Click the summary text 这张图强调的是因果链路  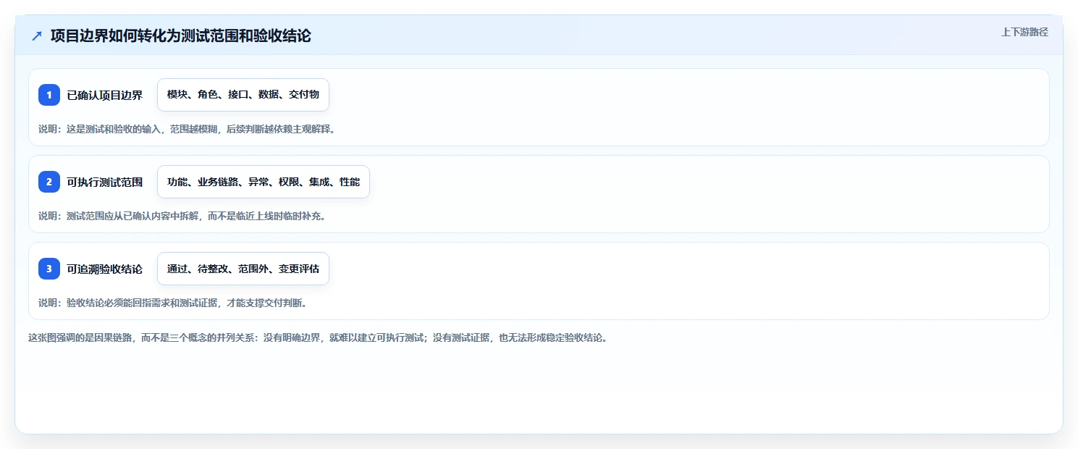pos(318,337)
